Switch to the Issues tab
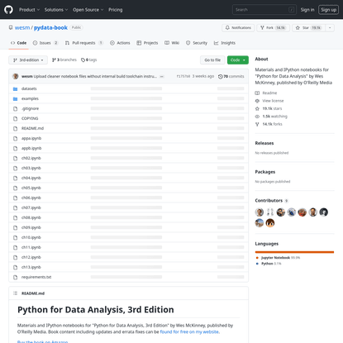This screenshot has width=343, height=343. 45,43
